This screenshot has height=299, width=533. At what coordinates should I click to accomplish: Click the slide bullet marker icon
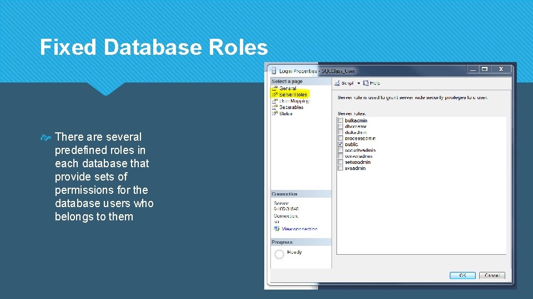pos(46,137)
